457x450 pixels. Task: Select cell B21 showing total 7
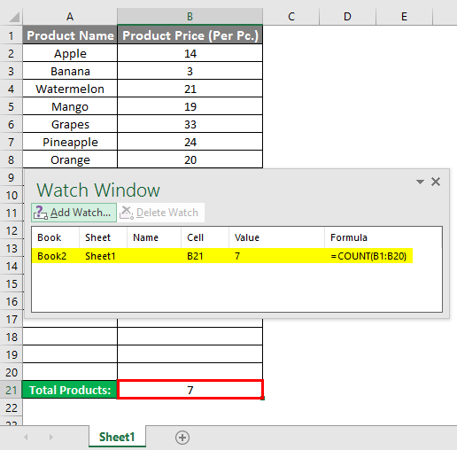click(190, 390)
